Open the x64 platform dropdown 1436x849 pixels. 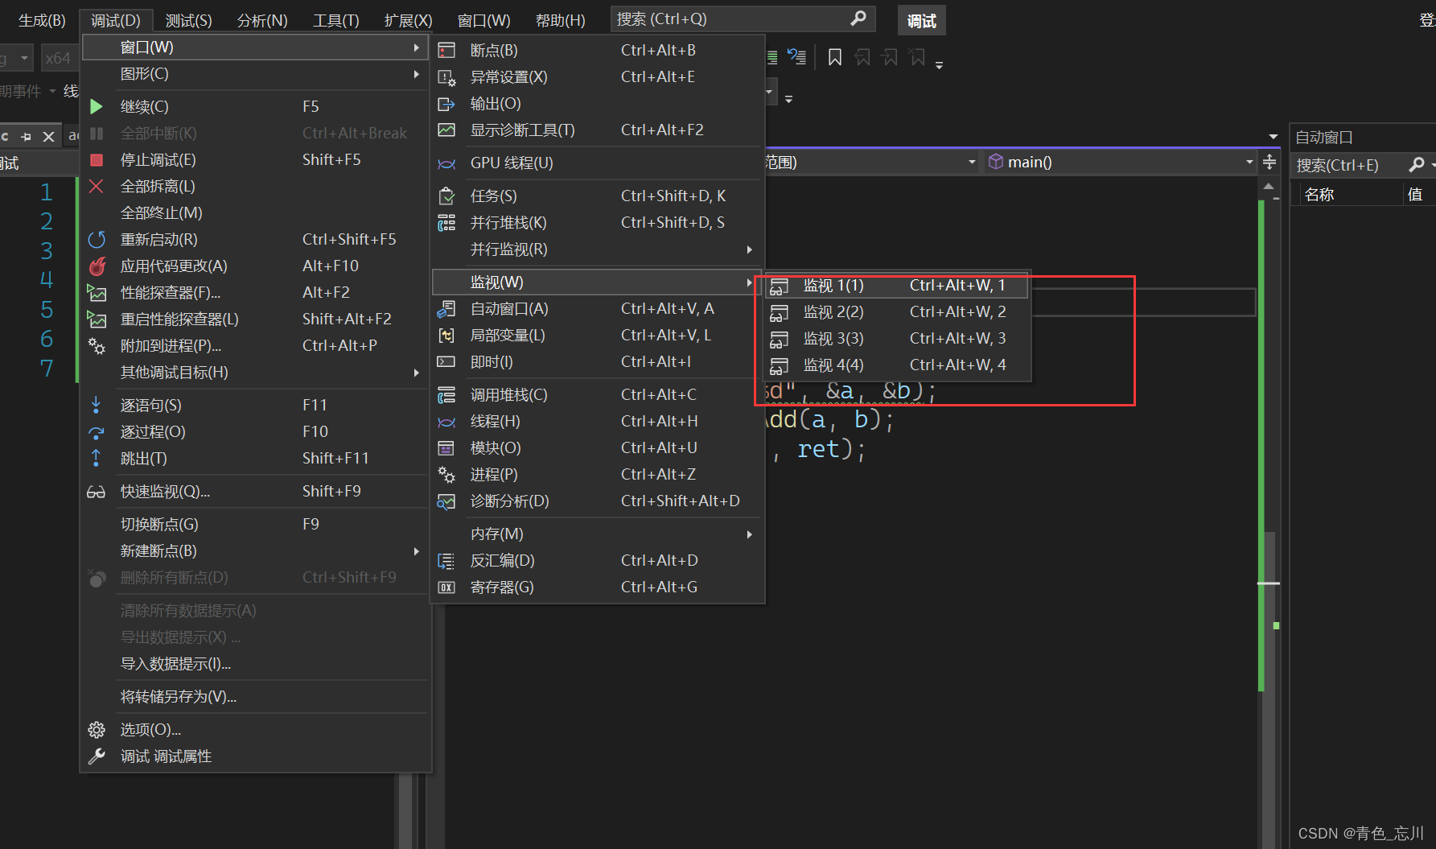click(58, 58)
